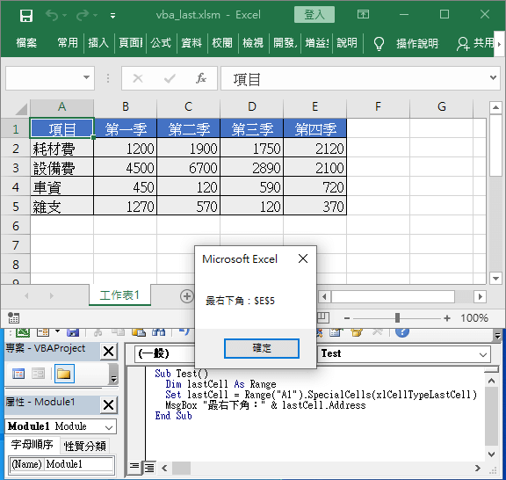Click the zoom slider handle
The image size is (506, 480).
coord(397,318)
